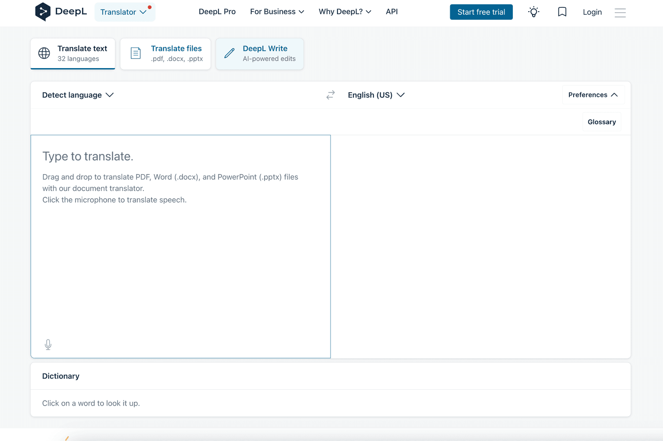The width and height of the screenshot is (663, 441).
Task: Switch to the Translate files tab
Action: click(165, 53)
